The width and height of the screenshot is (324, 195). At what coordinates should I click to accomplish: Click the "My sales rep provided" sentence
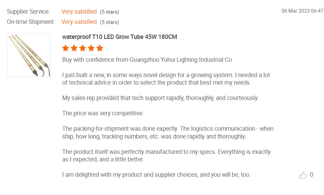(160, 98)
